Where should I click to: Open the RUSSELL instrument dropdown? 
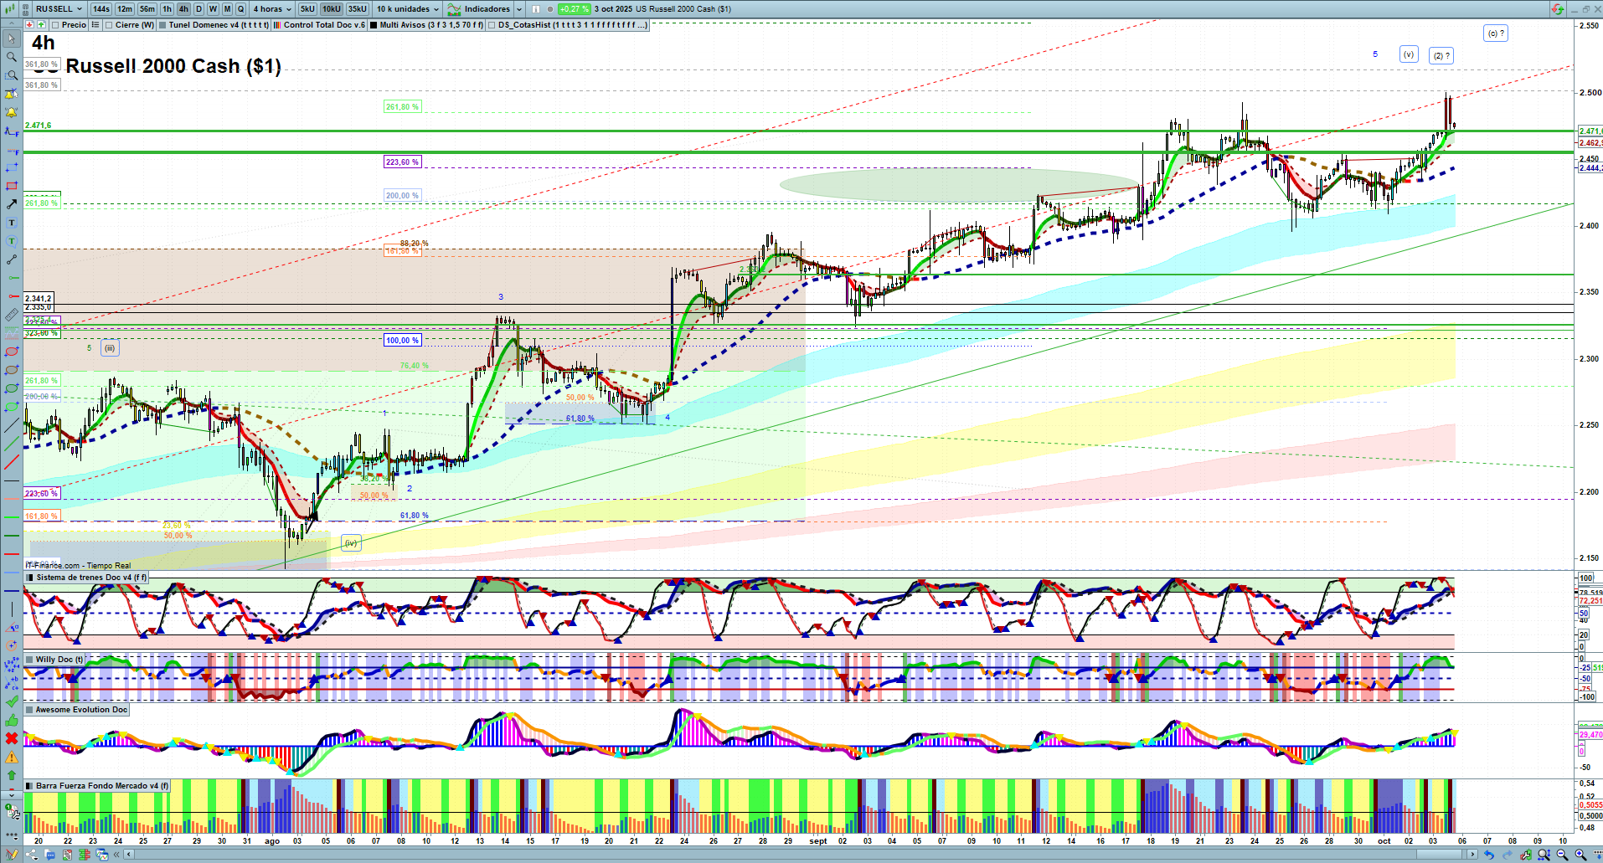pyautogui.click(x=59, y=9)
